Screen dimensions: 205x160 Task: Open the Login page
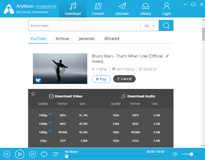coord(166,9)
